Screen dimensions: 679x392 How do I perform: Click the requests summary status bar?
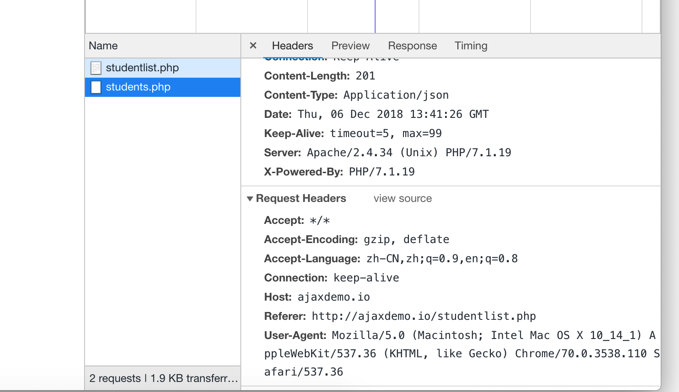pyautogui.click(x=163, y=378)
